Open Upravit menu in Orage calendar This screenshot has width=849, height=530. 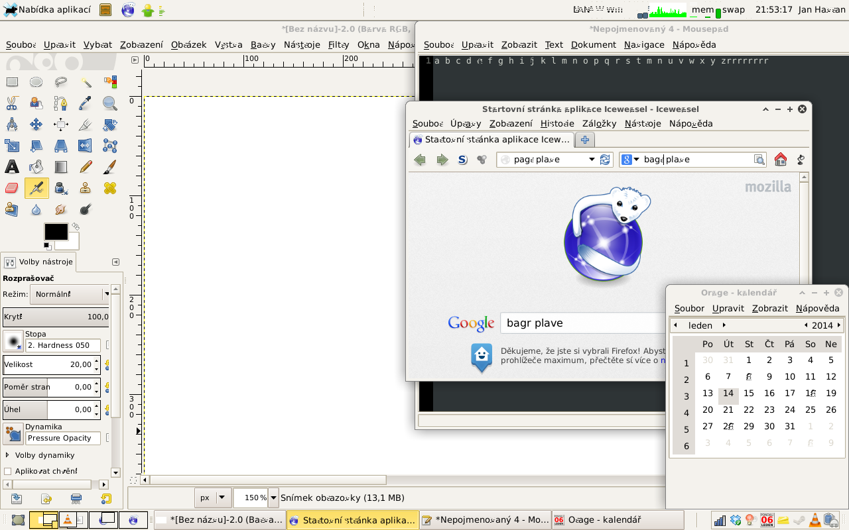(728, 308)
